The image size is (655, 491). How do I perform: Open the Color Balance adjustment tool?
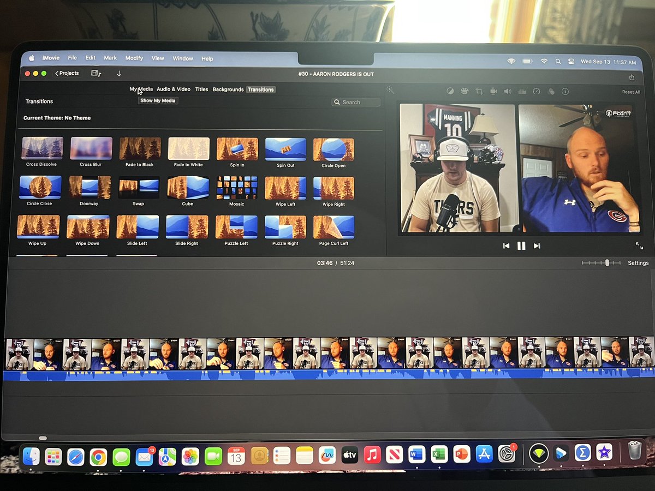[450, 92]
